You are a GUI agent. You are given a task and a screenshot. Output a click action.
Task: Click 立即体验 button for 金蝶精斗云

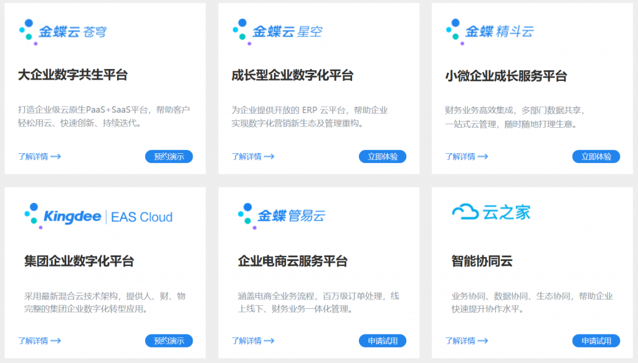(596, 156)
